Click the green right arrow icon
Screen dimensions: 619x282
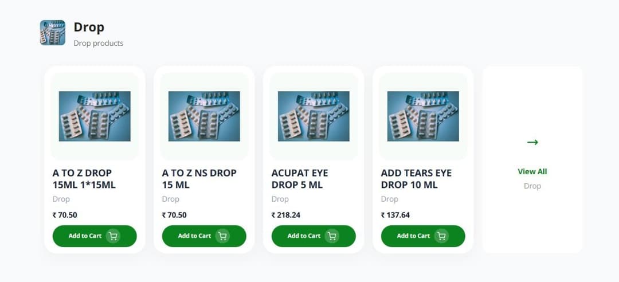(532, 142)
